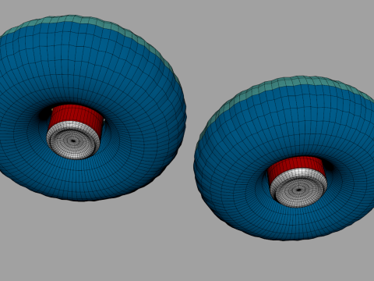
Task: Pick the white meshed cap of right model
Action: (x=298, y=188)
